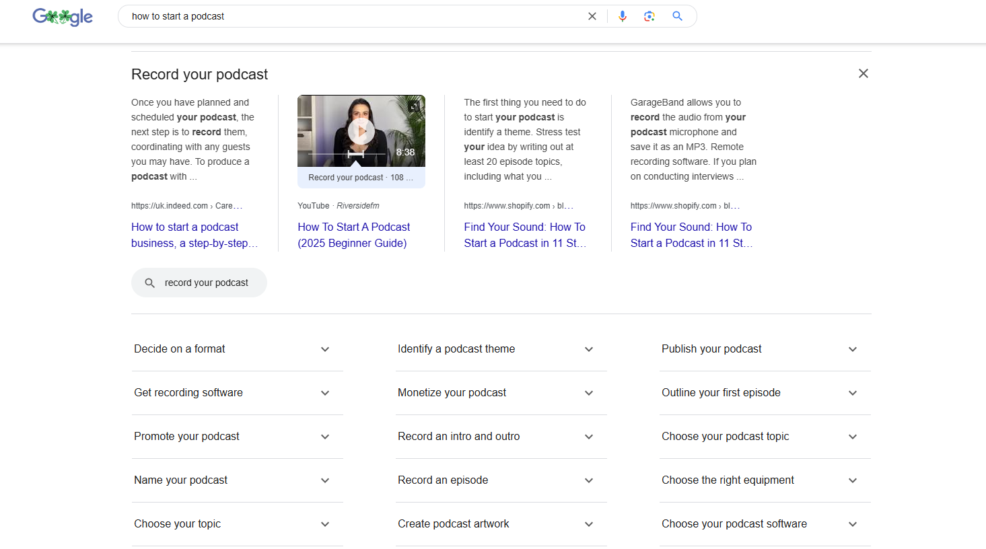Clear the search query with X icon
The width and height of the screenshot is (986, 549).
[592, 16]
